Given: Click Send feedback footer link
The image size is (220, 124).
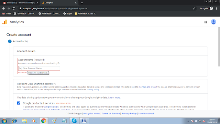Looking at the screenshot, I should (x=146, y=114).
